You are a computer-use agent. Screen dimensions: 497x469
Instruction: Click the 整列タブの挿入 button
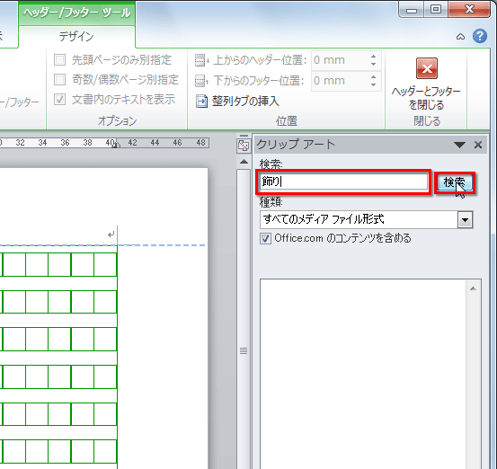pyautogui.click(x=237, y=102)
